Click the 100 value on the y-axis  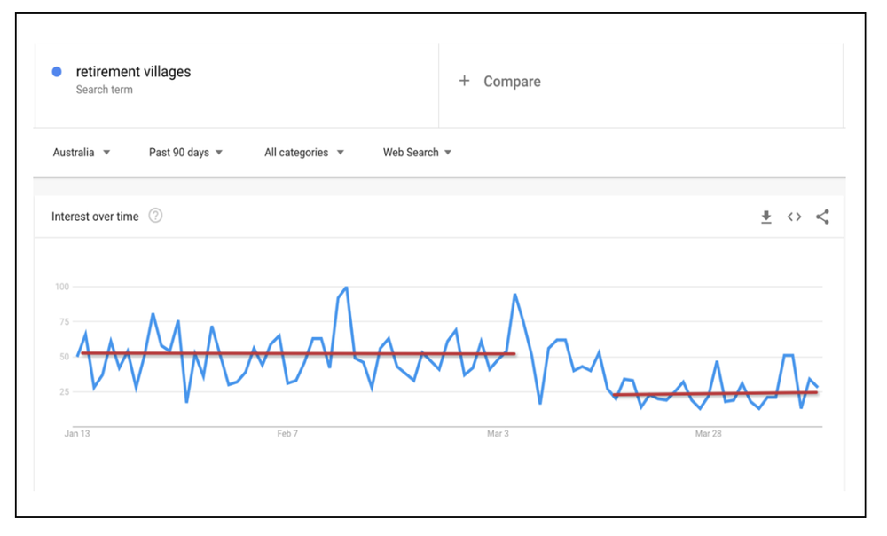click(60, 287)
